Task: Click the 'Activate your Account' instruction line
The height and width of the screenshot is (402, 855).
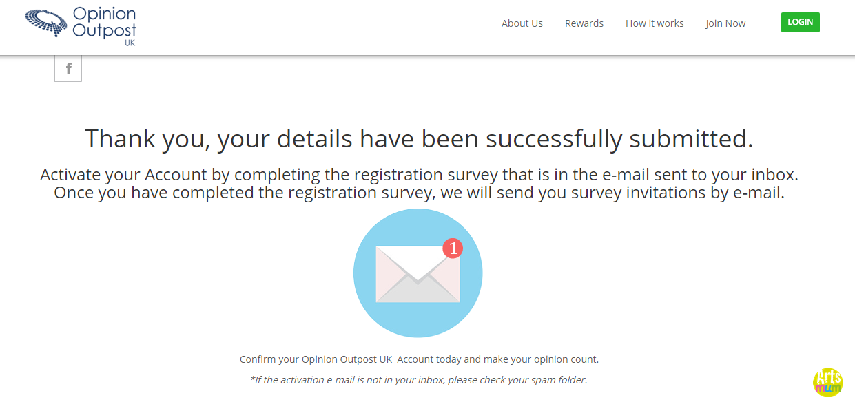Action: coord(419,174)
